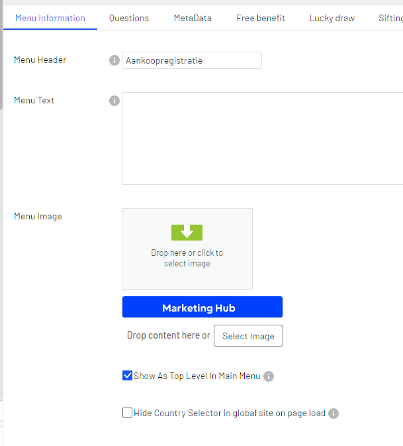
Task: Switch to the Questions tab
Action: [129, 18]
